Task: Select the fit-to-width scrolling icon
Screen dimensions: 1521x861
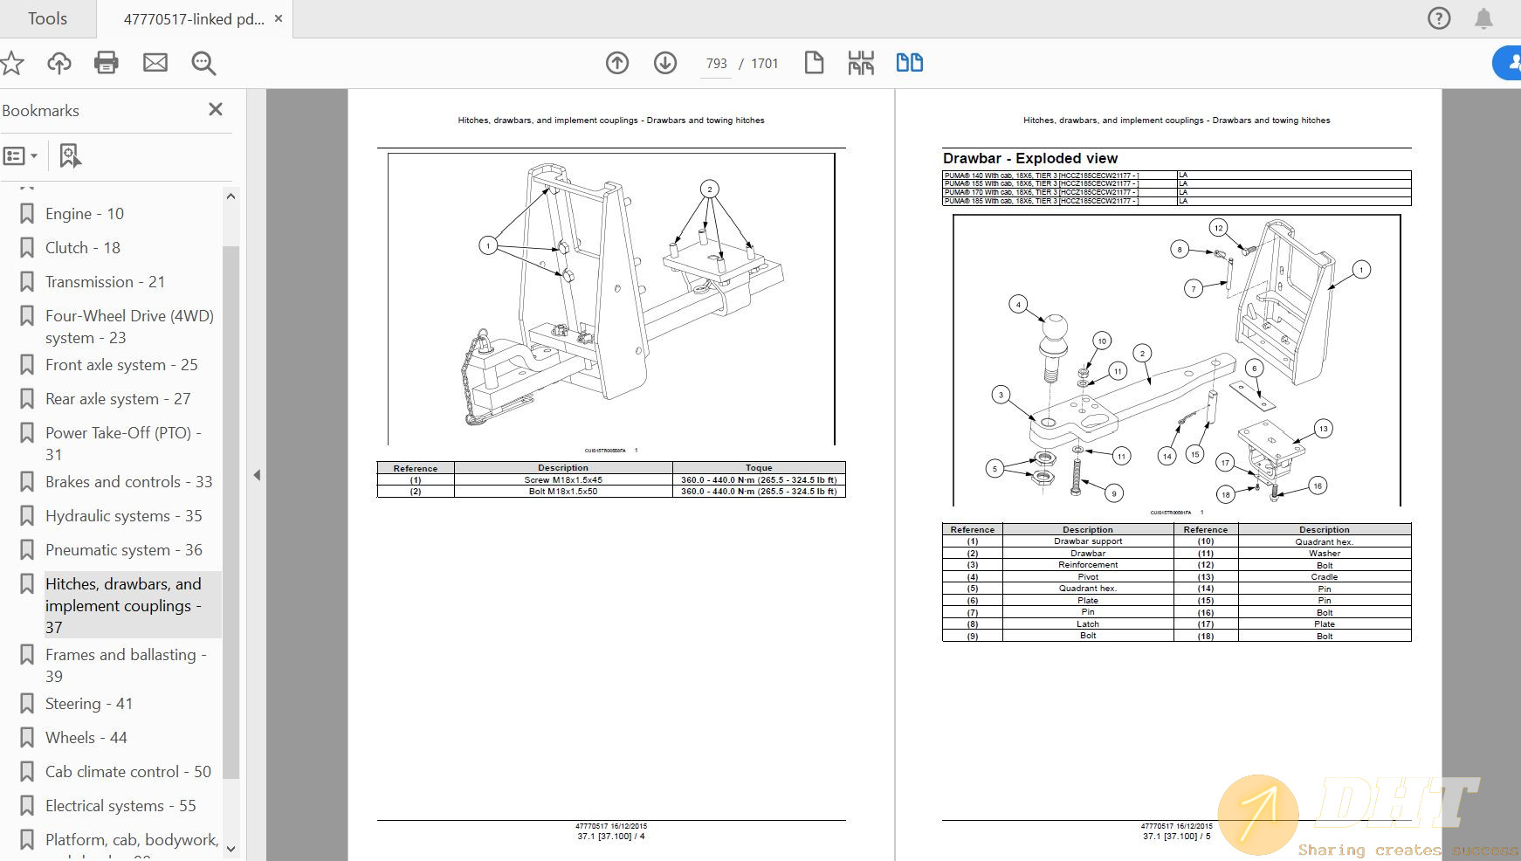Action: point(861,63)
